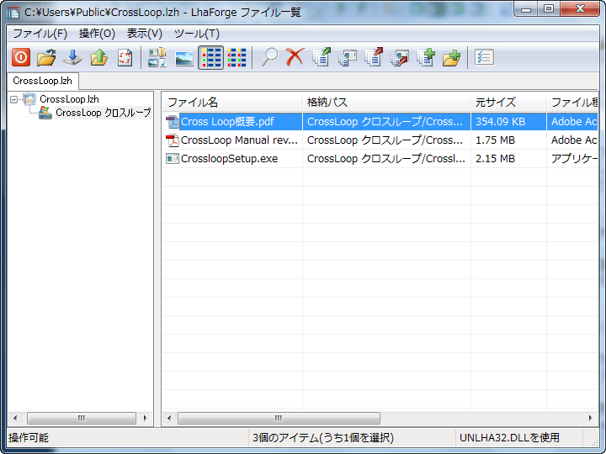Open the 表示(V) menu
Screen dimensions: 606x454
point(145,34)
